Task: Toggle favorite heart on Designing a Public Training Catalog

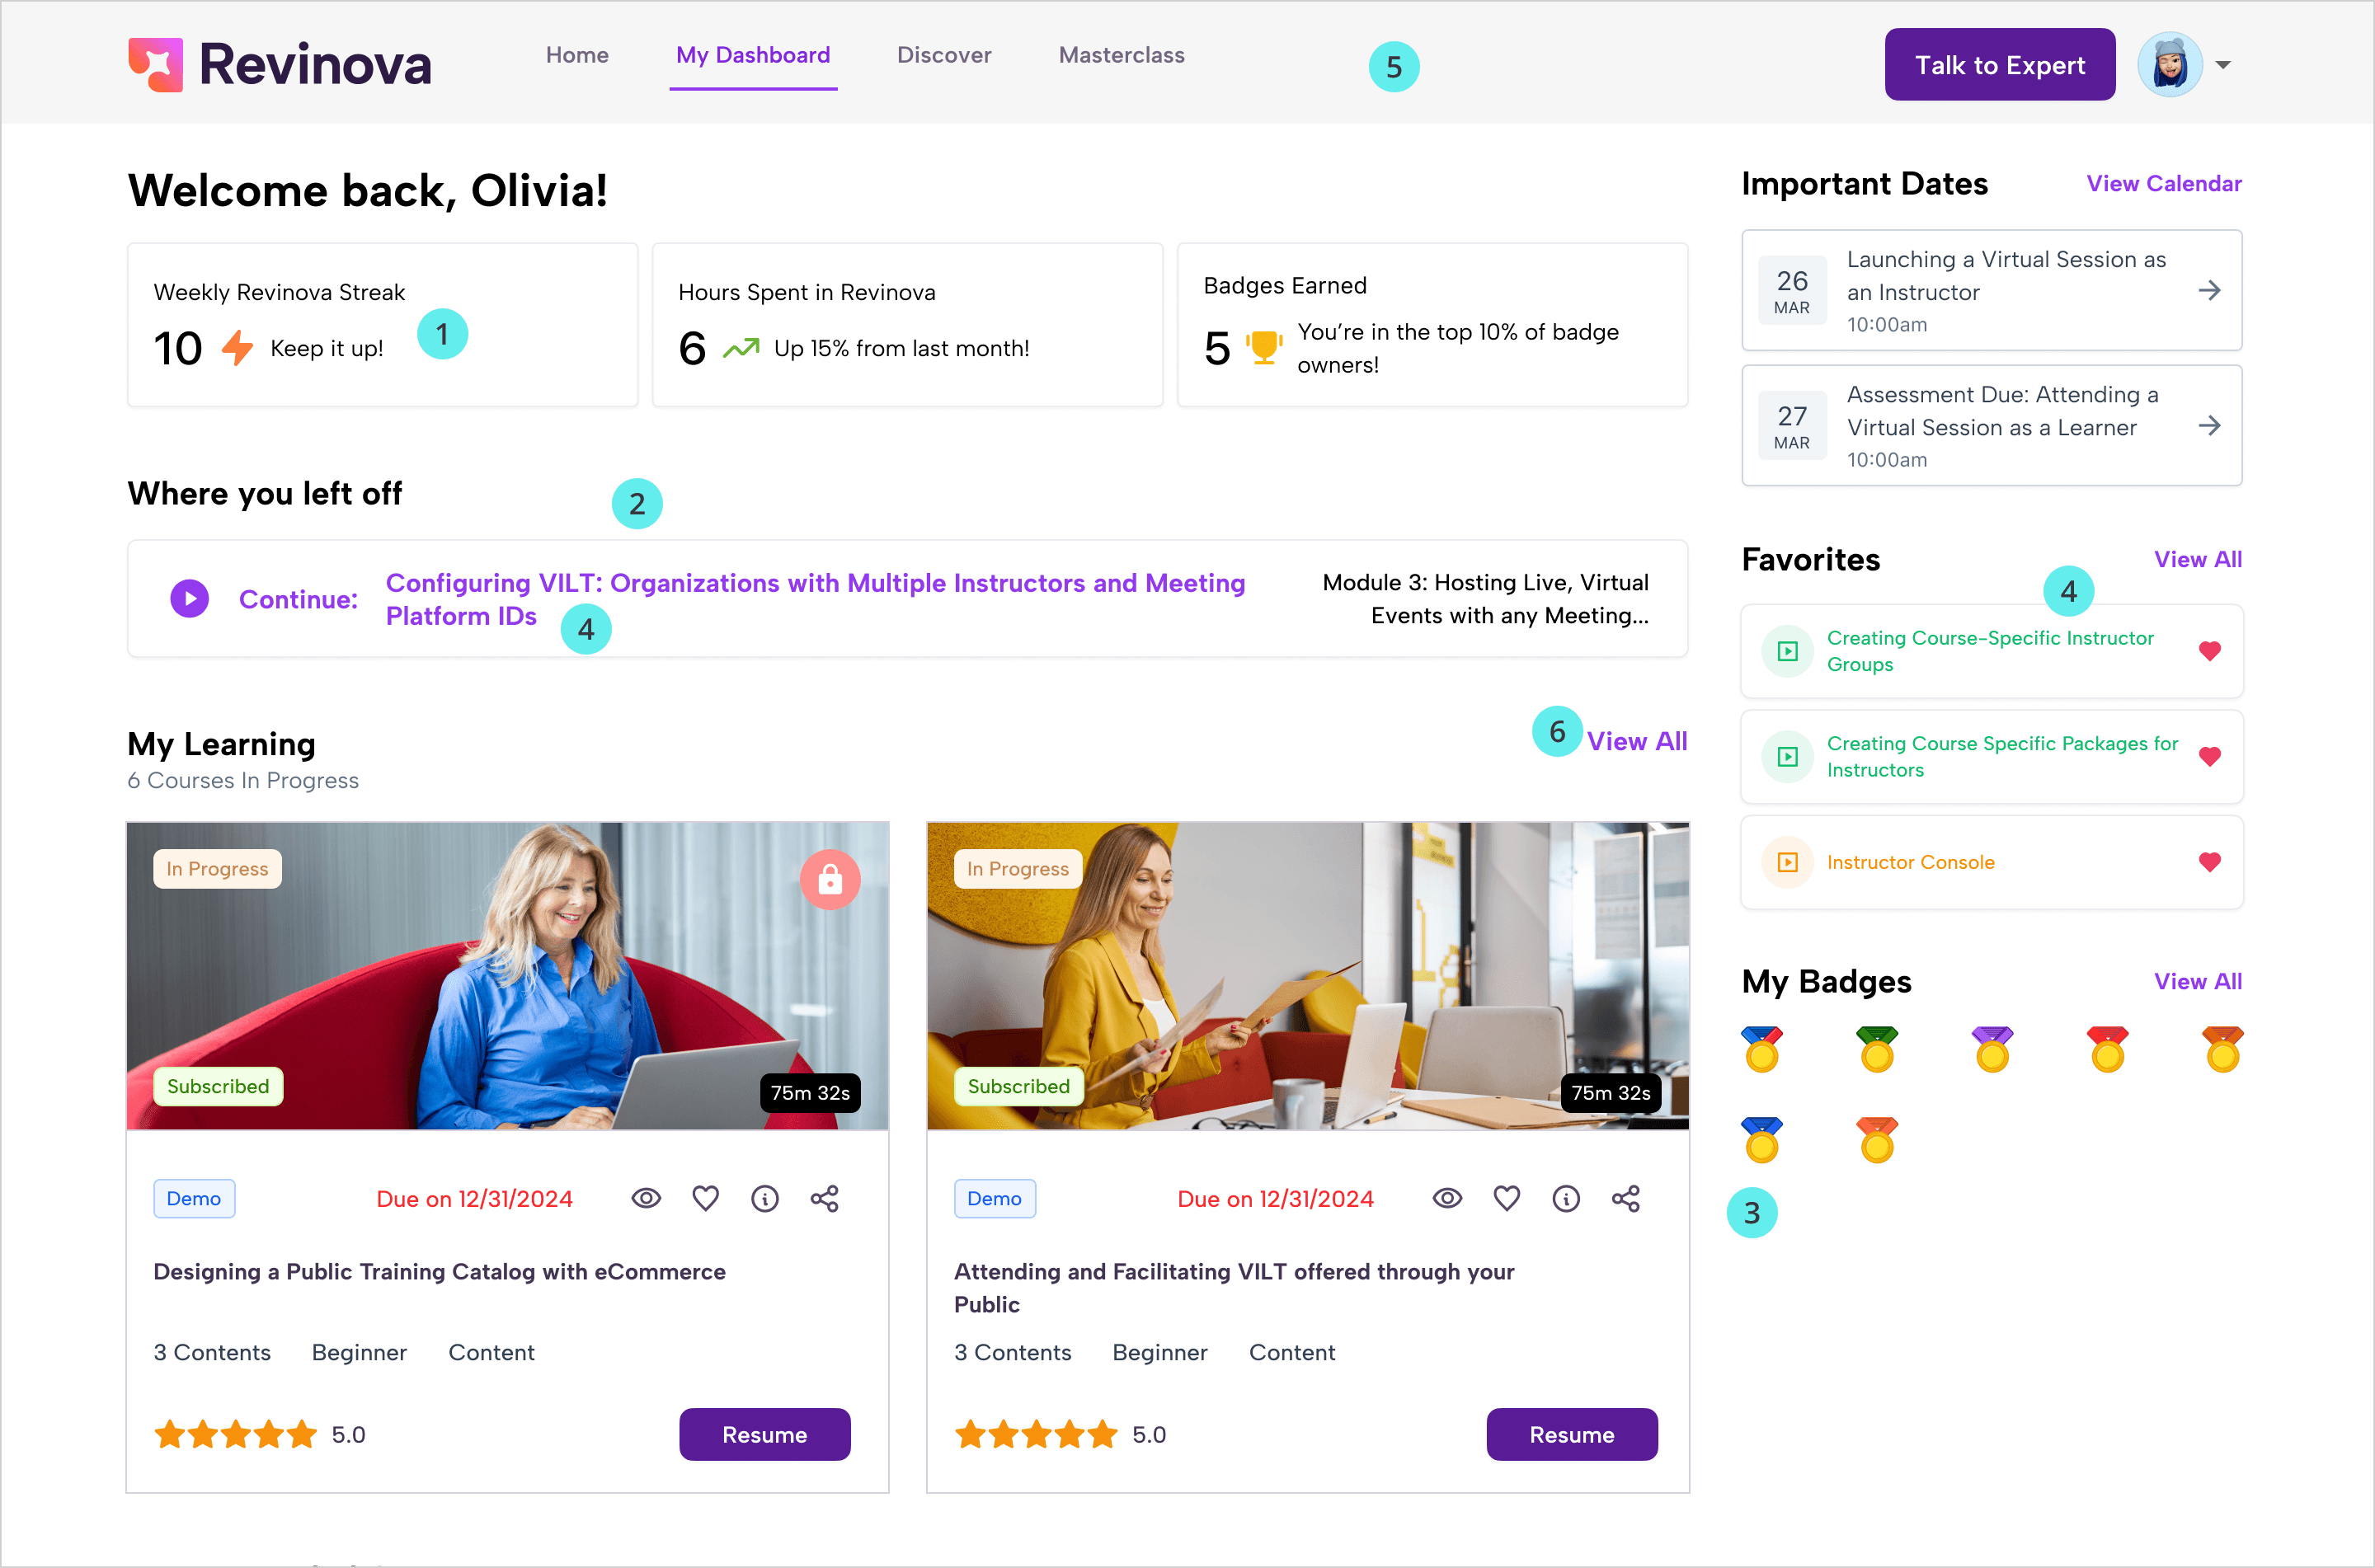Action: pyautogui.click(x=705, y=1198)
